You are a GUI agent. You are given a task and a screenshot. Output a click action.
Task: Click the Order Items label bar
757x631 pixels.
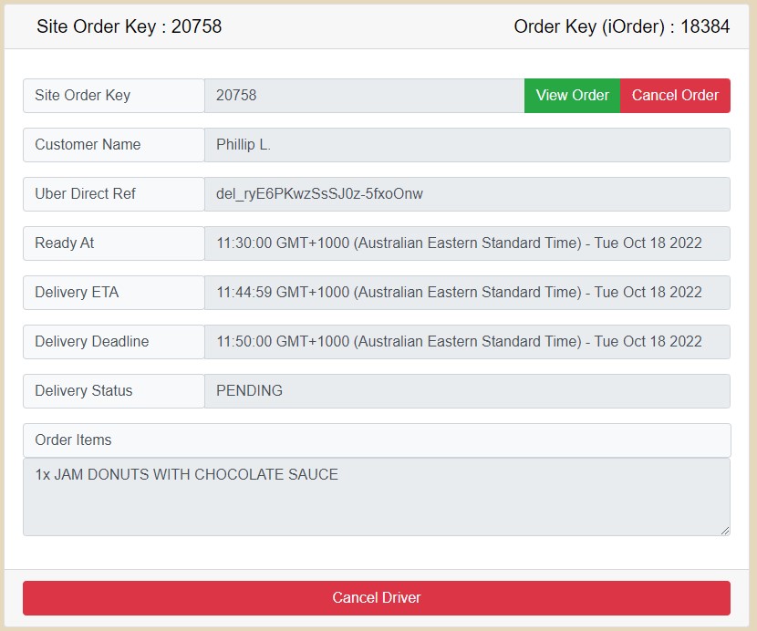pyautogui.click(x=376, y=440)
